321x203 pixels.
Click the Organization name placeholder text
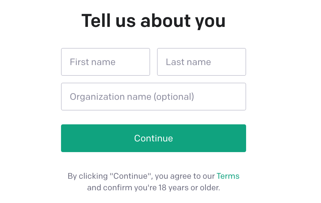pyautogui.click(x=132, y=97)
